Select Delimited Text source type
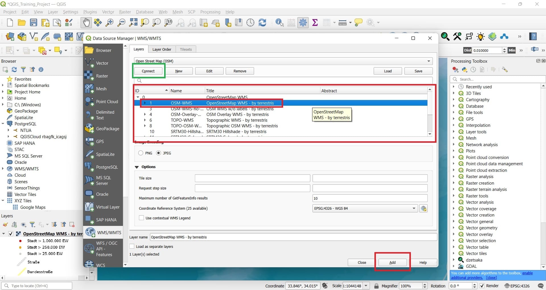546x290 pixels. pos(103,115)
